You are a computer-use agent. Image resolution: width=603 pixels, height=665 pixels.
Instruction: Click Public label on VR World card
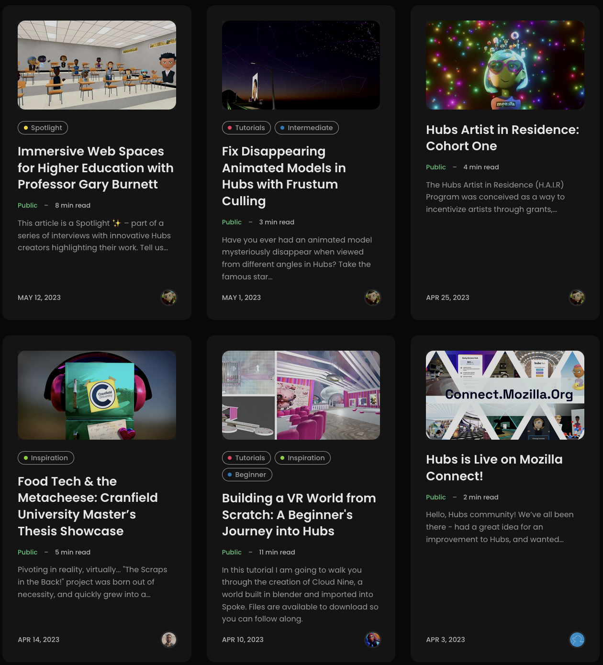click(x=232, y=552)
